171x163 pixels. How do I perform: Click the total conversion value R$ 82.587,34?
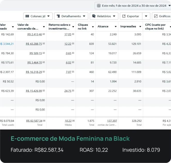click(34, 121)
